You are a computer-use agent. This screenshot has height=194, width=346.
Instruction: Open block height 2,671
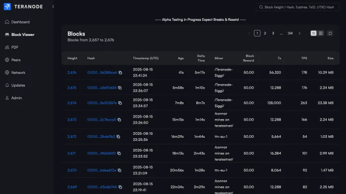click(72, 153)
